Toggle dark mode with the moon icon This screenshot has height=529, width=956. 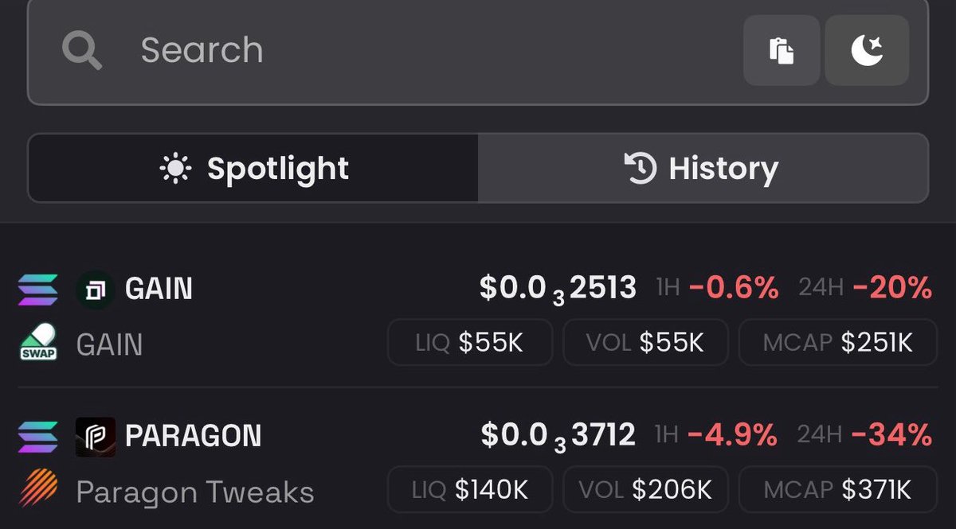click(867, 50)
